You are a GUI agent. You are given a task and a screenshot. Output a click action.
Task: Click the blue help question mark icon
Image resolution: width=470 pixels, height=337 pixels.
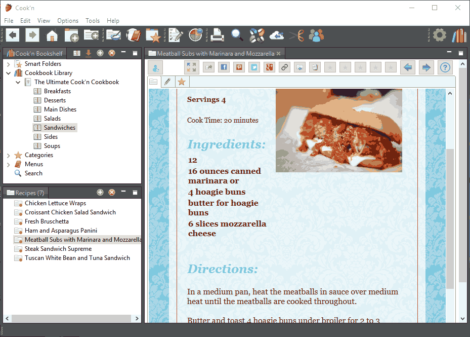coord(445,67)
